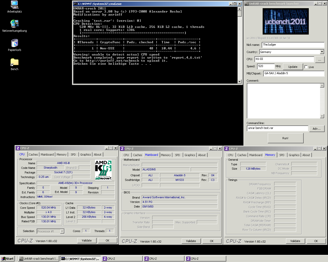Screen dimensions: 328x262
Task: Click the Technology value 0.25 um
Action: (x=44, y=177)
